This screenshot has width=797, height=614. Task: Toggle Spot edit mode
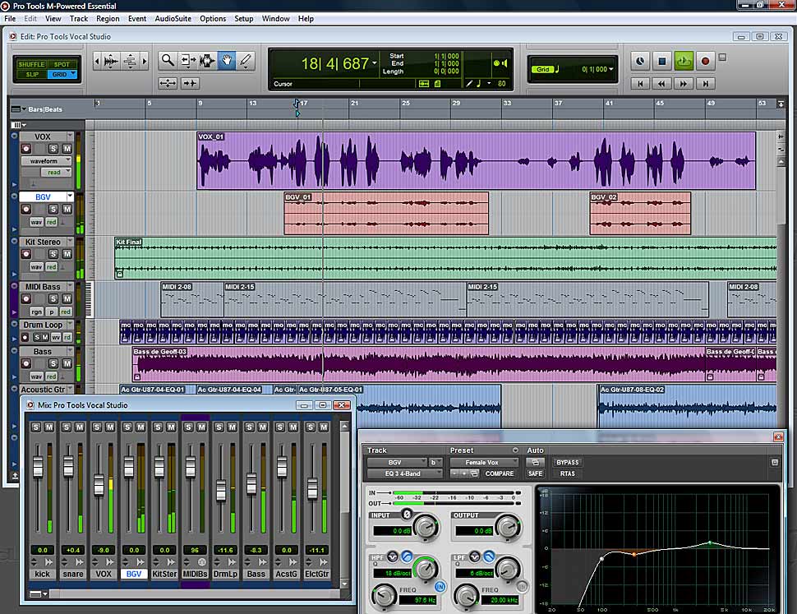(x=62, y=65)
